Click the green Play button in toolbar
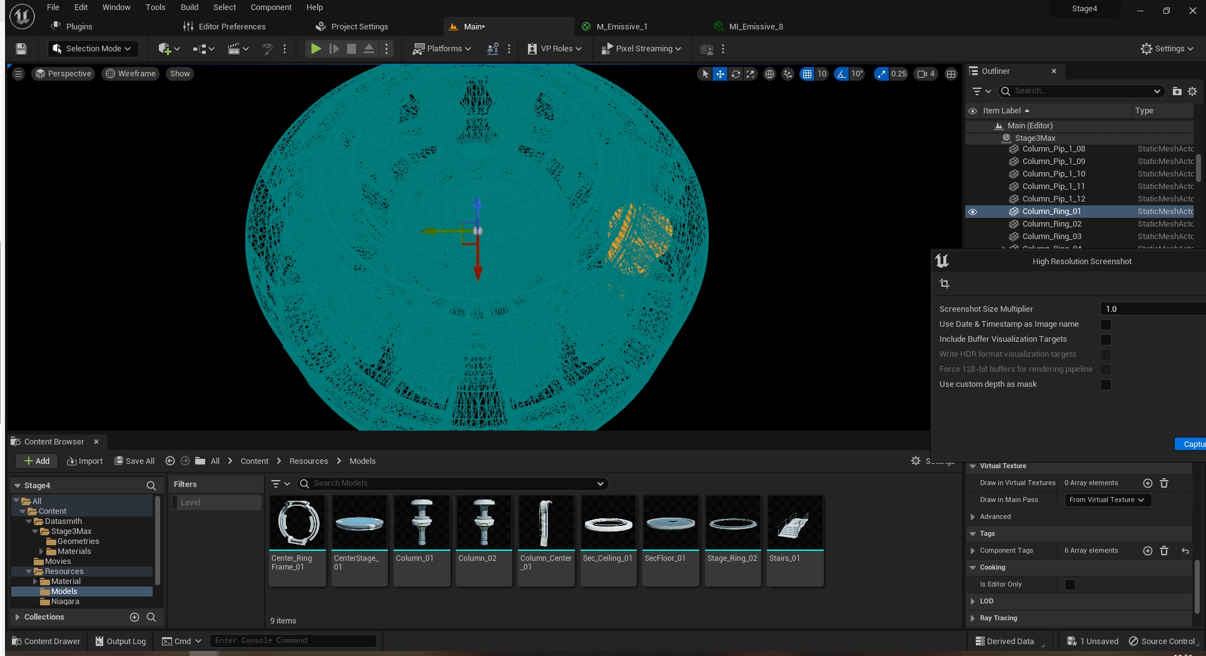Viewport: 1206px width, 656px height. (316, 49)
